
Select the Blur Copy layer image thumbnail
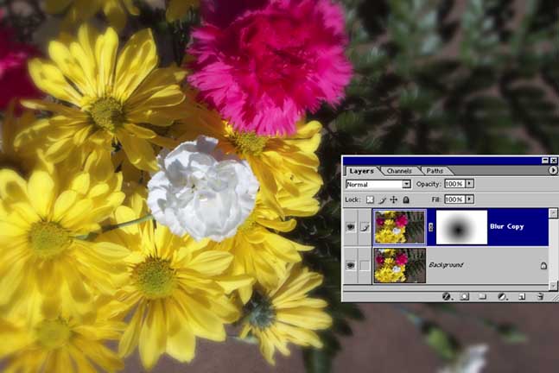click(400, 227)
